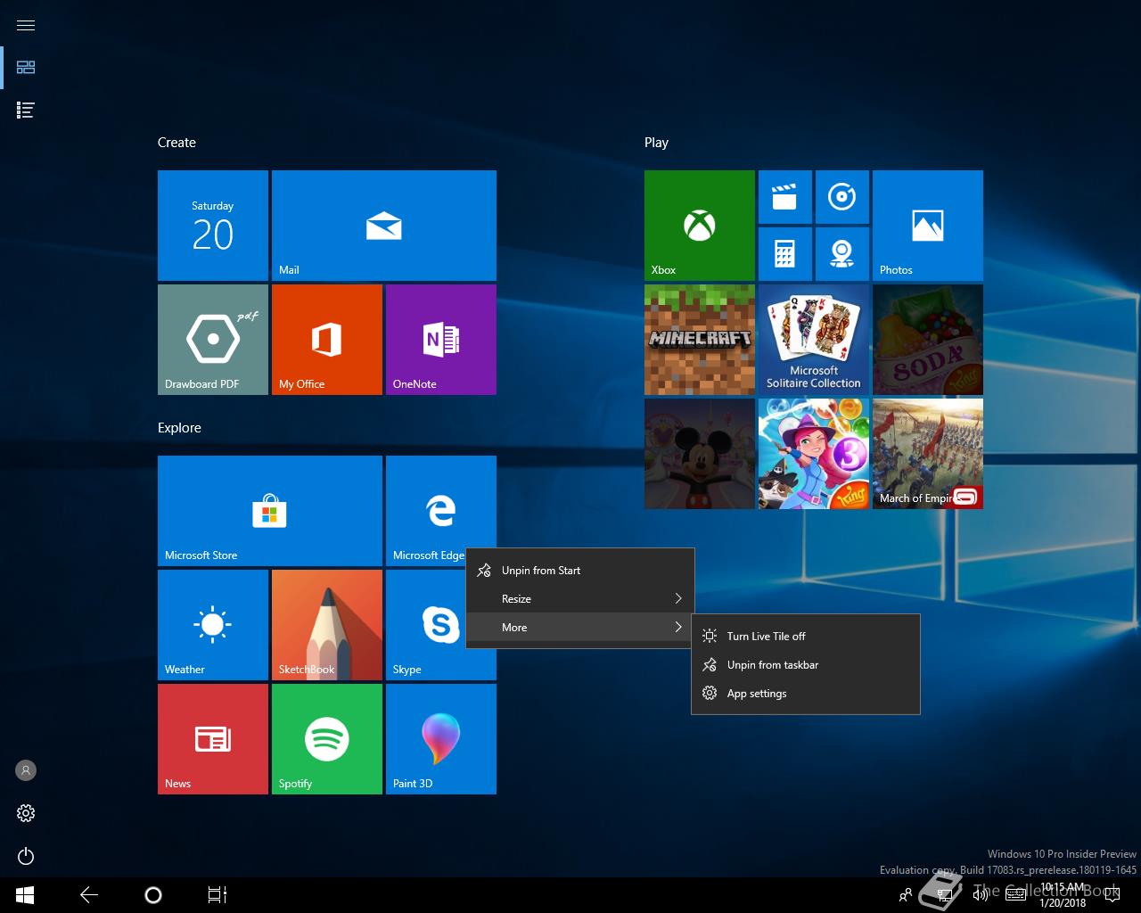Open the Groove Music disc tile

coord(842,197)
